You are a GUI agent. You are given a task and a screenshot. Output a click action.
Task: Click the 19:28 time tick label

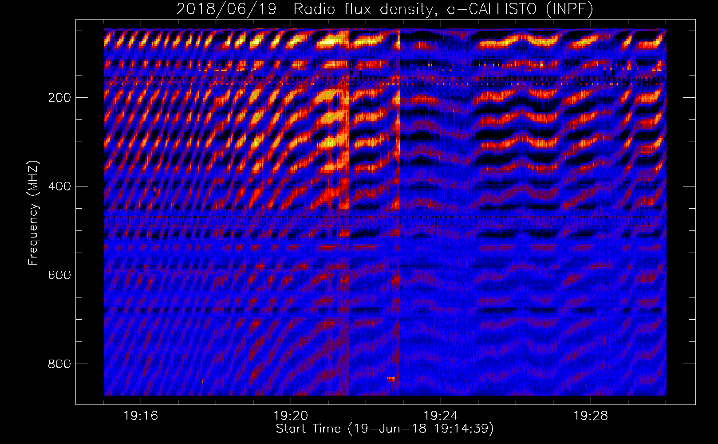tap(591, 416)
